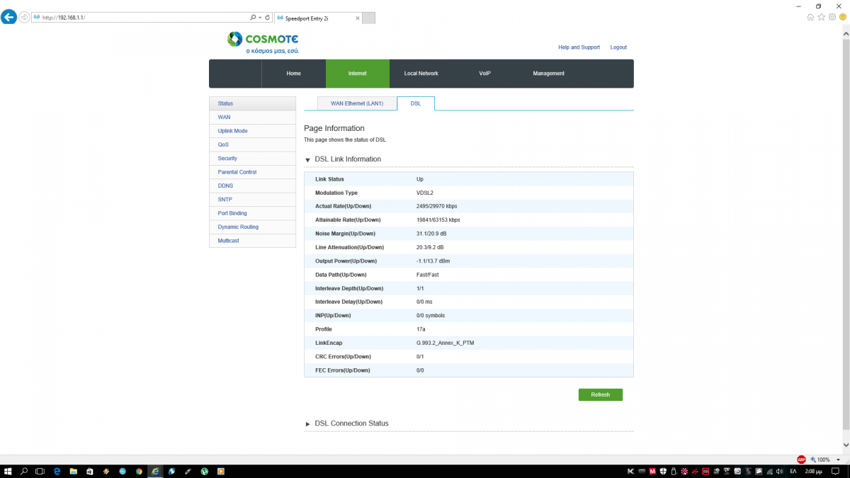Open the address bar search dropdown arrow
Screen dimensions: 850x478
tap(260, 17)
